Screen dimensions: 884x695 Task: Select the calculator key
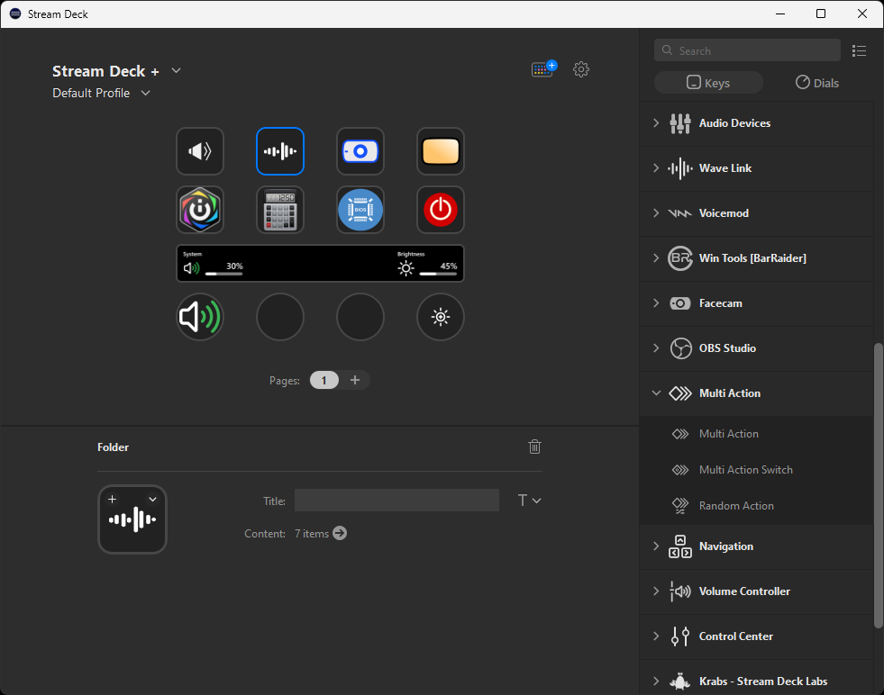[x=280, y=210]
